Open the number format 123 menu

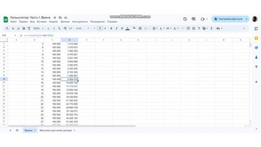[71, 29]
